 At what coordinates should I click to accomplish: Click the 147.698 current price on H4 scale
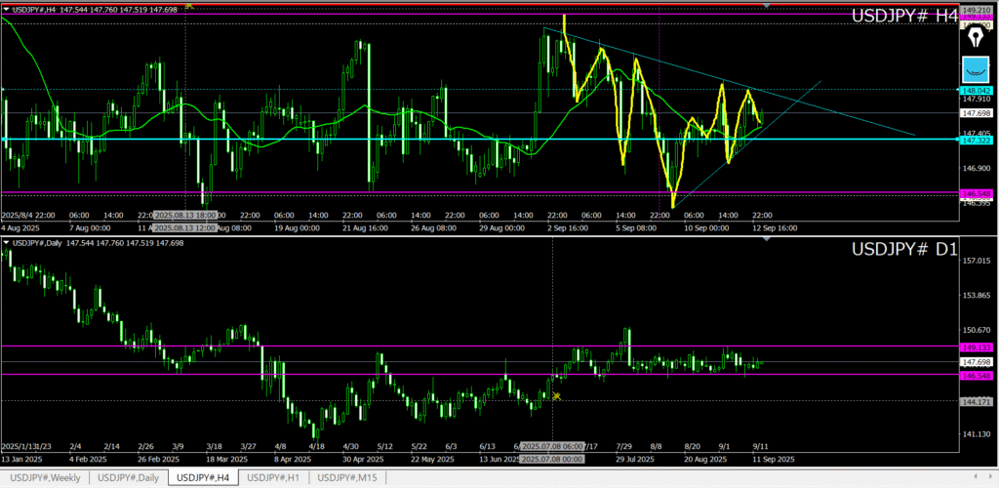click(x=976, y=113)
